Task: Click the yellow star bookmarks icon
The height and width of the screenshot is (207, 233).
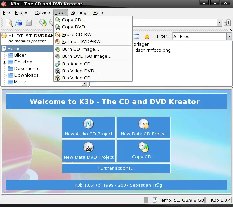Action: (147, 36)
